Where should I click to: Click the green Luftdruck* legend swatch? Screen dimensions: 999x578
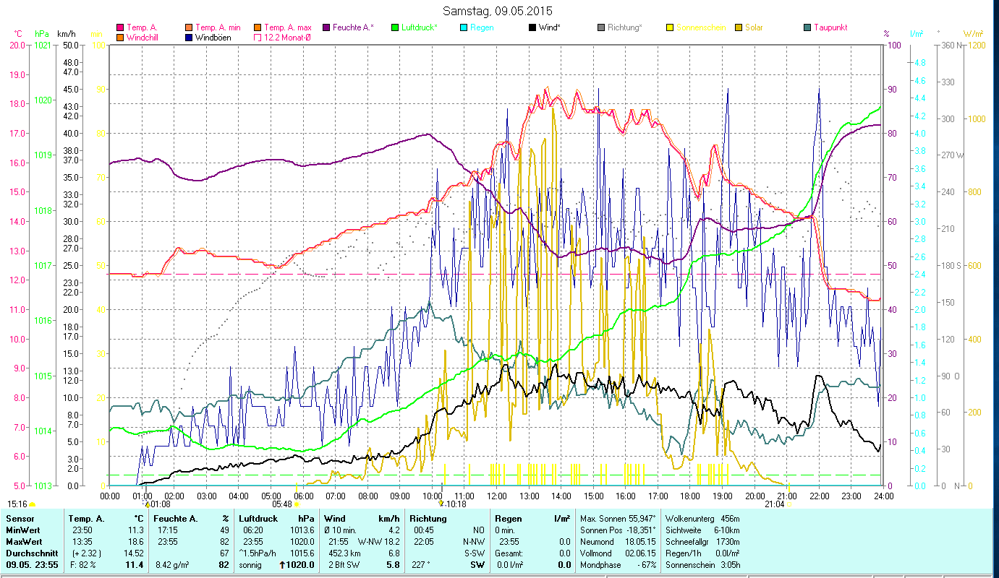(x=395, y=27)
